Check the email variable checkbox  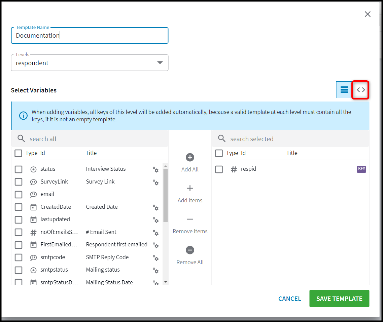pyautogui.click(x=19, y=194)
